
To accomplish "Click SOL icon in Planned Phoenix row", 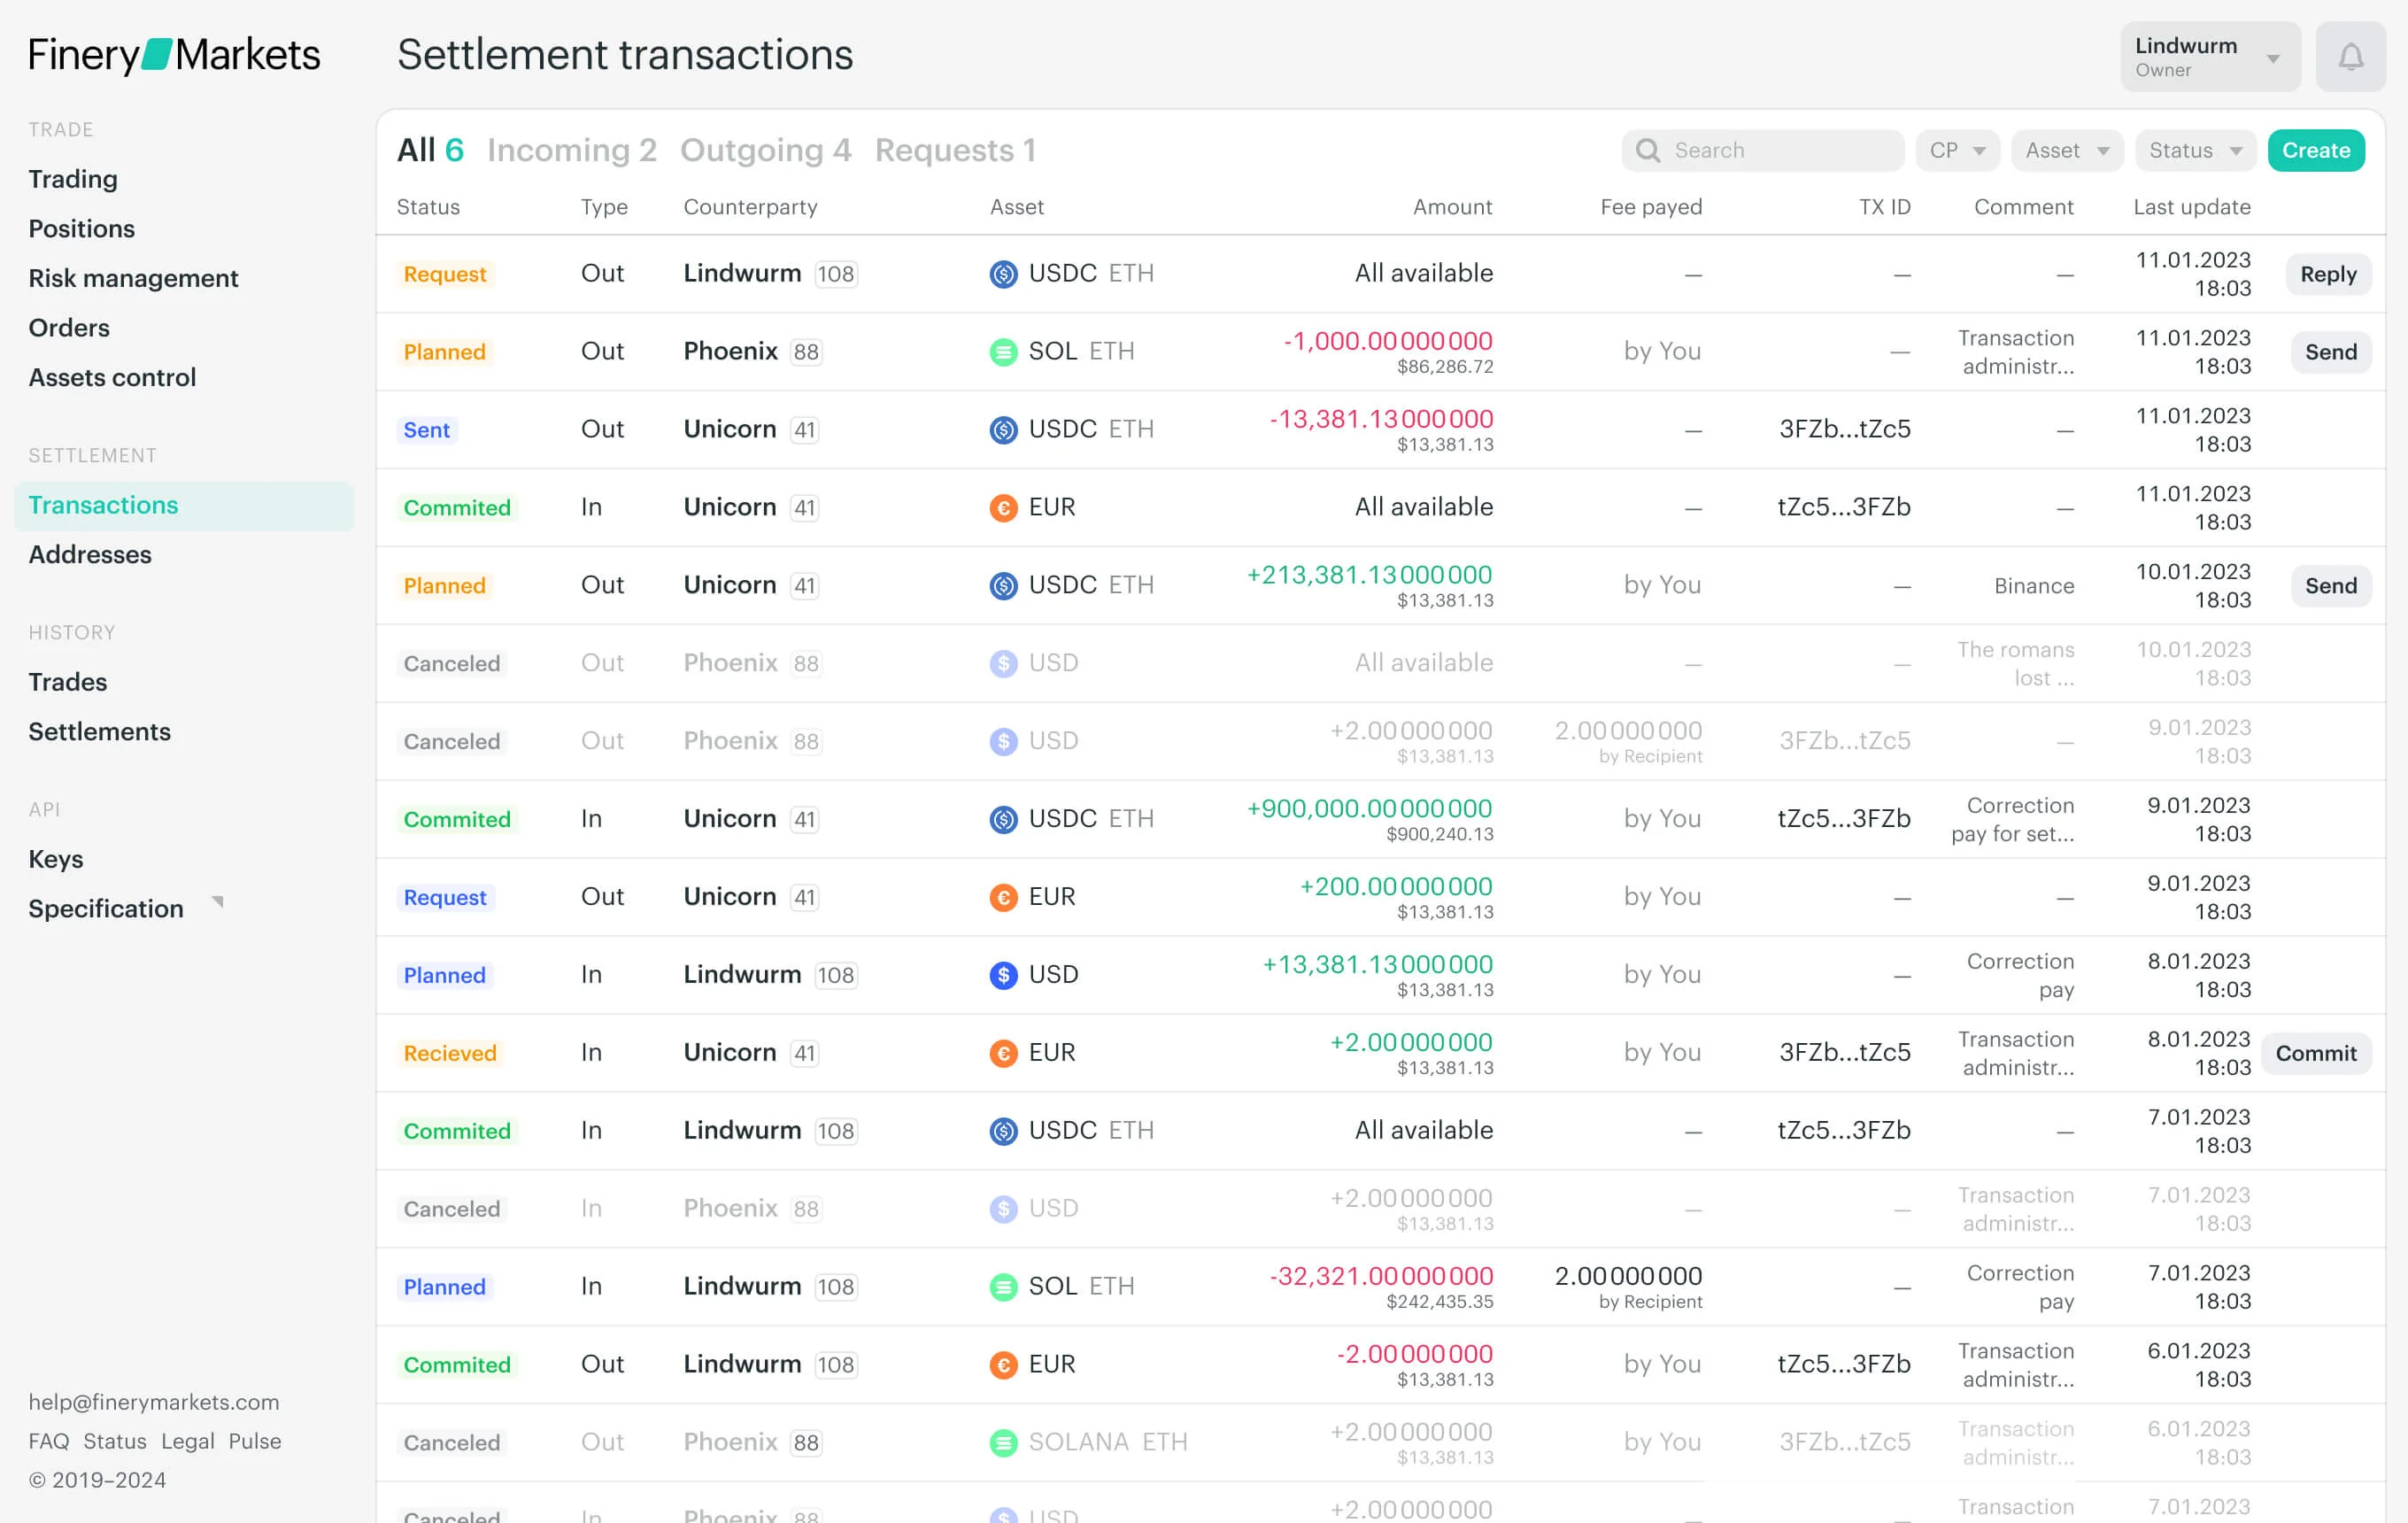I will (1003, 352).
